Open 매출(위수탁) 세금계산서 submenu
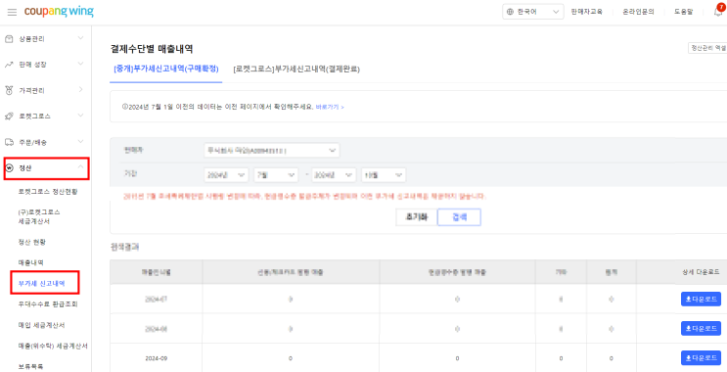 point(53,346)
